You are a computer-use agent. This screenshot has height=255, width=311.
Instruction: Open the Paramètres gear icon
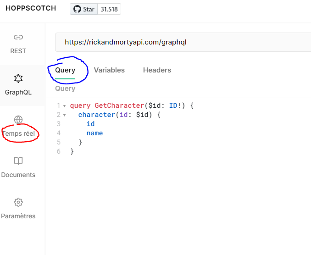(x=18, y=202)
